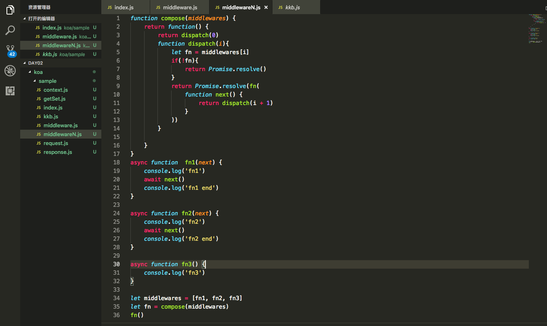Collapse the sample folder

(61, 81)
